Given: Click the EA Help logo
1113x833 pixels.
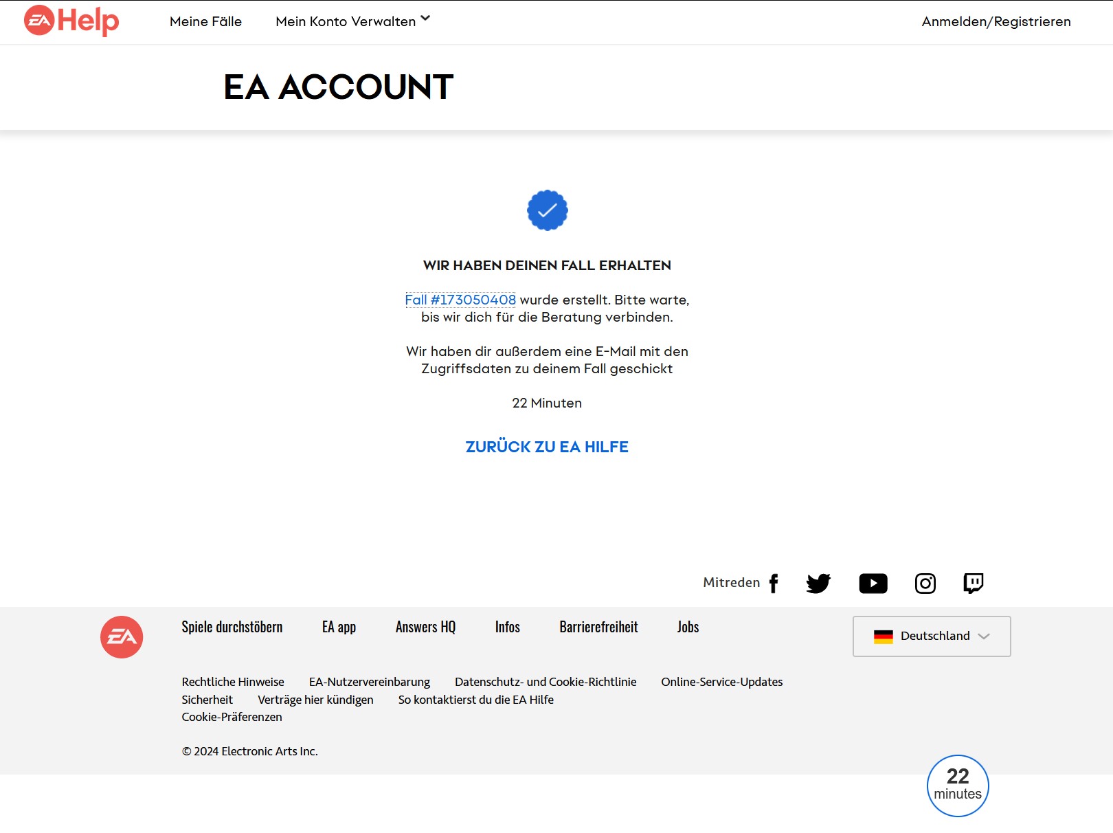Looking at the screenshot, I should point(71,21).
